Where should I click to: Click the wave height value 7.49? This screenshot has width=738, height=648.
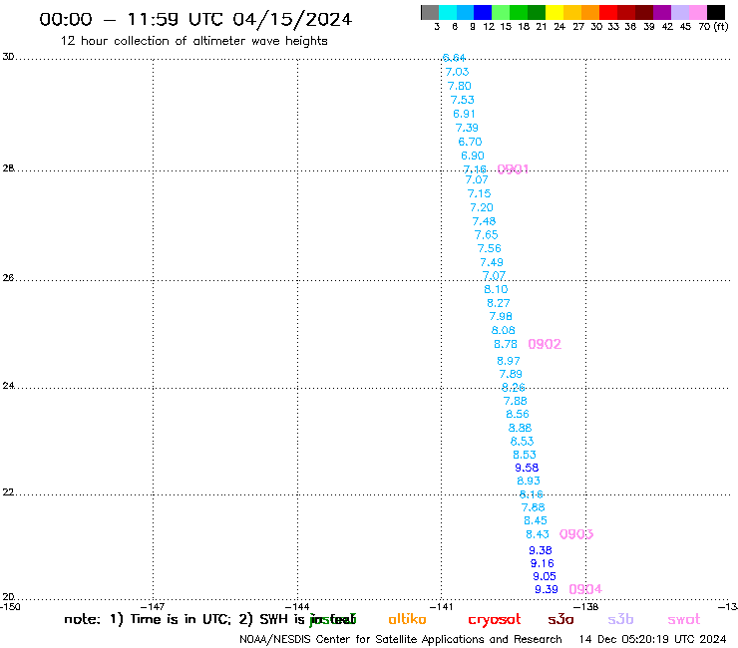(x=492, y=262)
